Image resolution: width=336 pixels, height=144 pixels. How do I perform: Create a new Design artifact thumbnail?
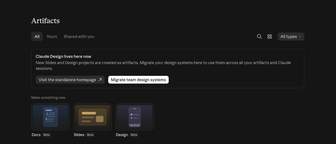135,117
